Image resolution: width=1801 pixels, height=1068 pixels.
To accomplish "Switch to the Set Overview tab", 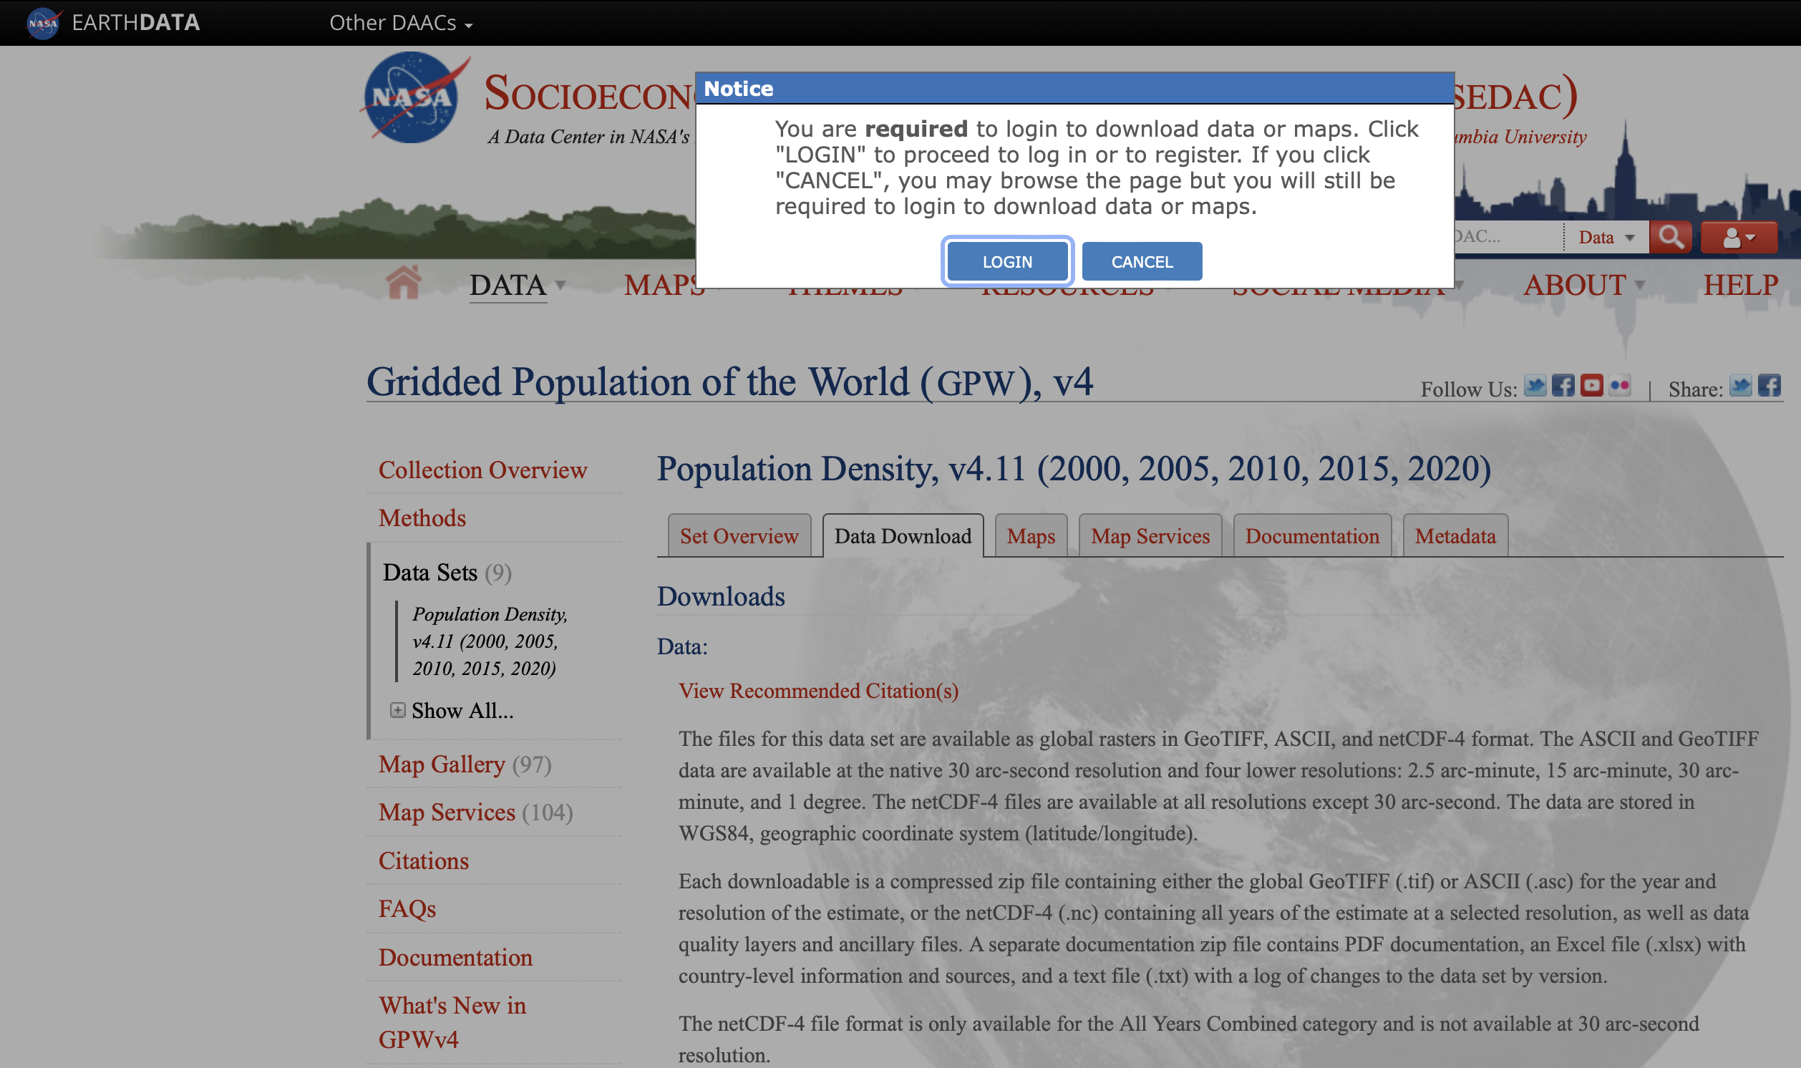I will (x=739, y=536).
